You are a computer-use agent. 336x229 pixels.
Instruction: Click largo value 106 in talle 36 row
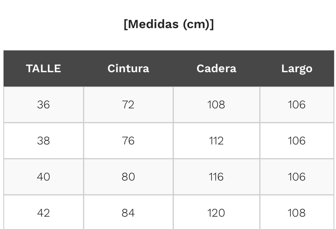click(297, 105)
